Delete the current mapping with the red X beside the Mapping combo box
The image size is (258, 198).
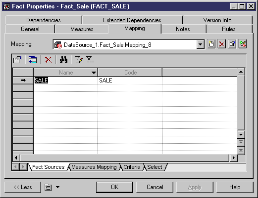pos(221,44)
